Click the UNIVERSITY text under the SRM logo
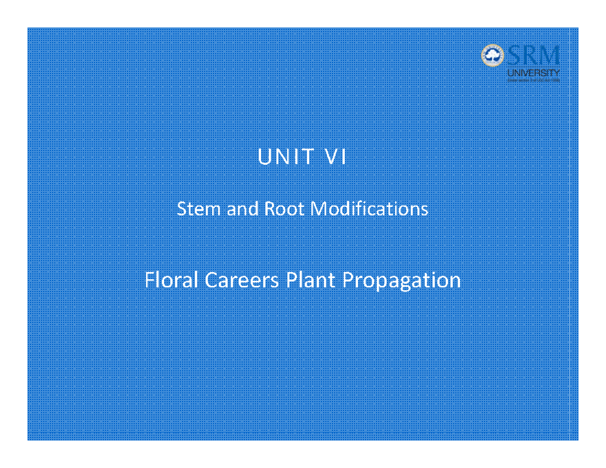The height and width of the screenshot is (468, 606). (x=534, y=72)
